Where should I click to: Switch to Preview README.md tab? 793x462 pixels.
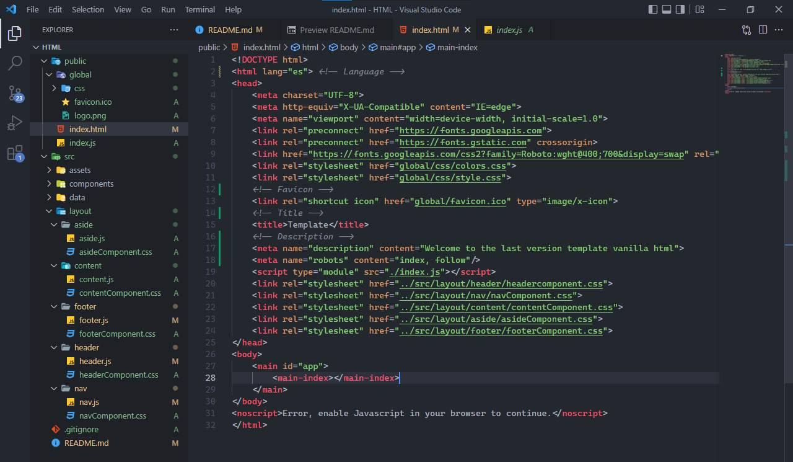(335, 30)
